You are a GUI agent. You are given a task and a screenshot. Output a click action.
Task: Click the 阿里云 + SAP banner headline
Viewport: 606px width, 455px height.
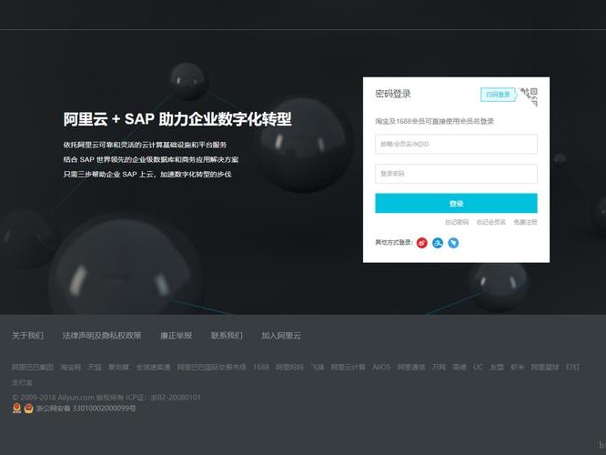pos(177,119)
